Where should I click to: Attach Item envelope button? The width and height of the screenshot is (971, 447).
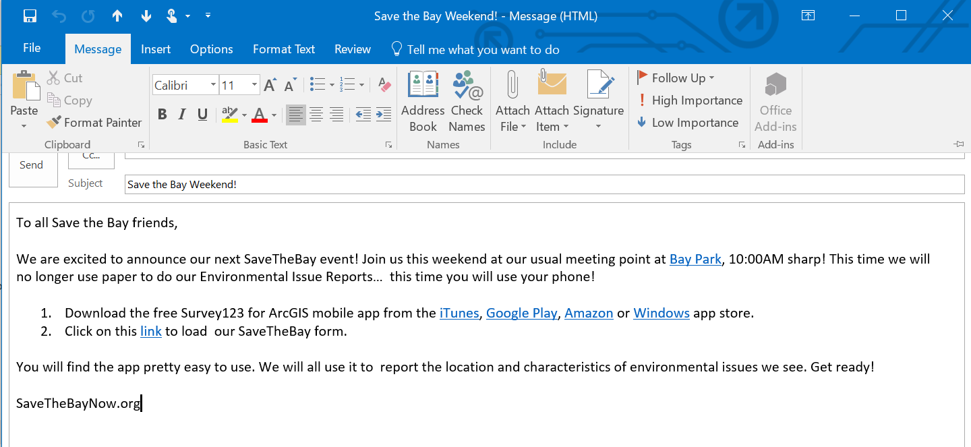coord(552,101)
